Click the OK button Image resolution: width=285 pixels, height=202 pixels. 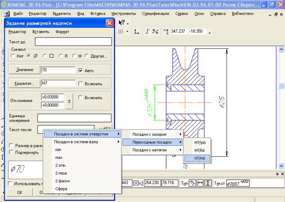[x=19, y=192]
